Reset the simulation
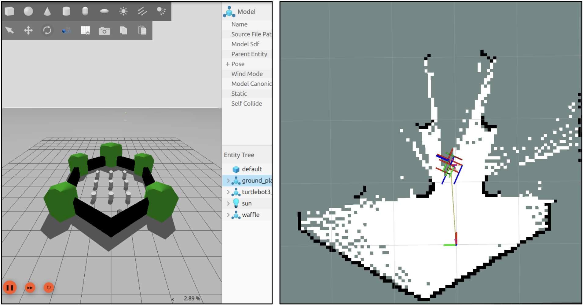Screen dimensions: 583x305 49,287
